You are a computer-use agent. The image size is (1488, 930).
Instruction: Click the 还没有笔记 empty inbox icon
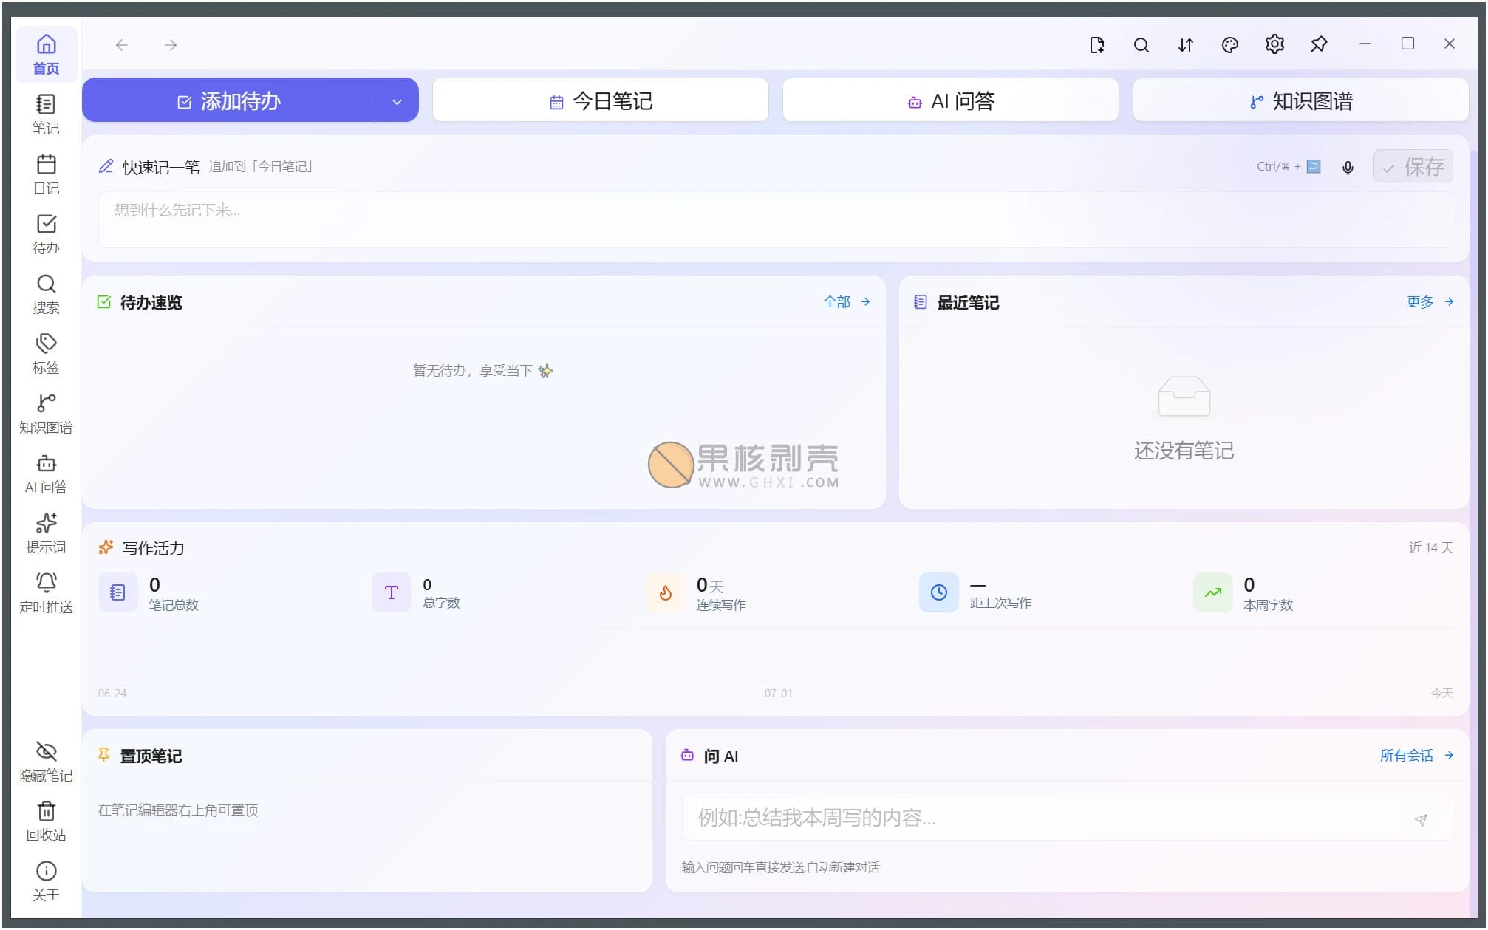pyautogui.click(x=1184, y=397)
